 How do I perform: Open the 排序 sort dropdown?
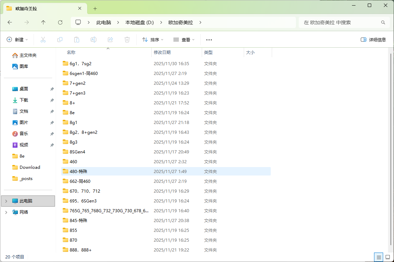click(x=152, y=40)
